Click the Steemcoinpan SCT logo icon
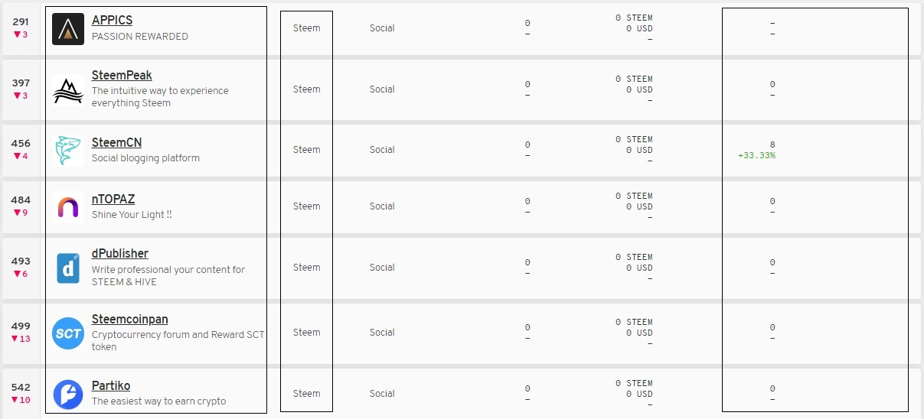 click(x=68, y=333)
